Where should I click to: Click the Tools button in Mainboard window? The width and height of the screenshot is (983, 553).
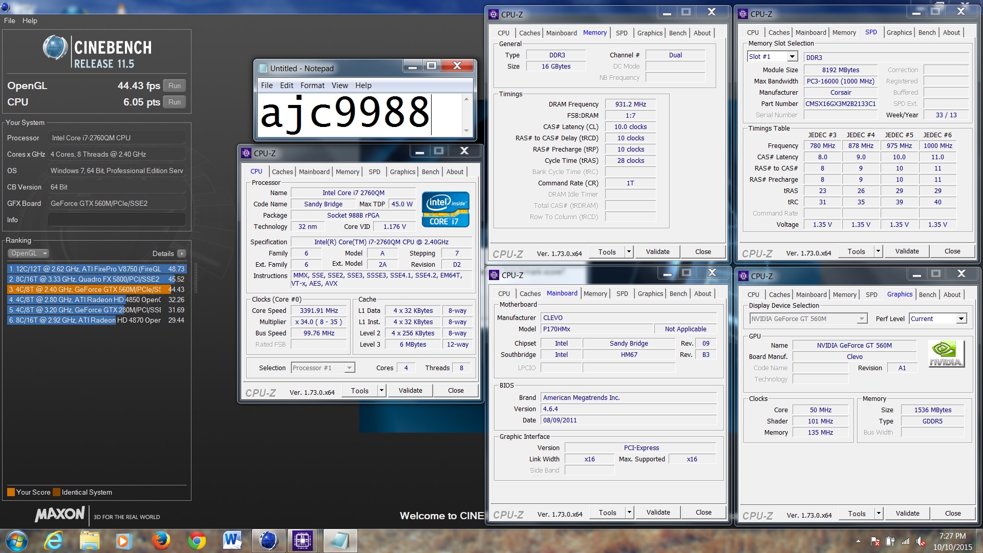[607, 512]
